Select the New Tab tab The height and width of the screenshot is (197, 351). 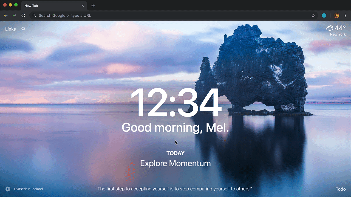[53, 6]
